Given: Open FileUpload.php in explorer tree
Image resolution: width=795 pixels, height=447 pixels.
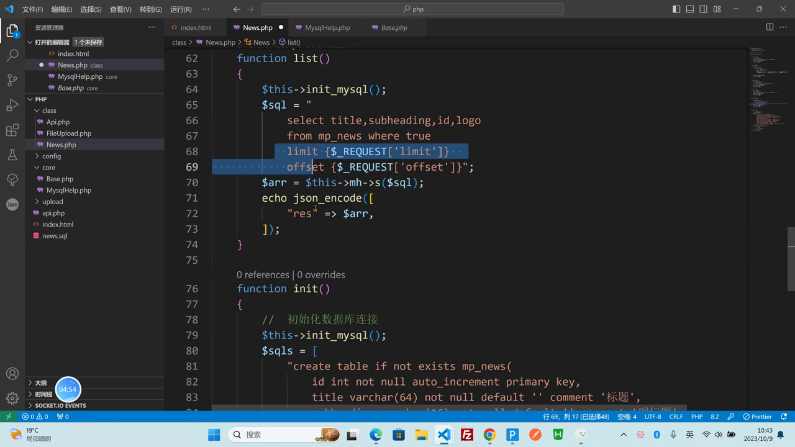Looking at the screenshot, I should point(94,133).
